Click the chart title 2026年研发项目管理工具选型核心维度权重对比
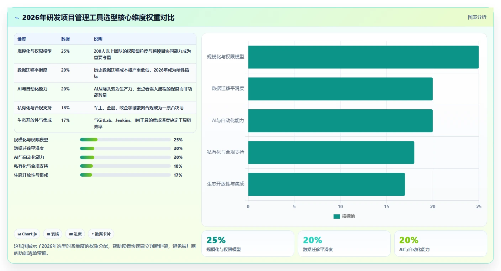Viewport: 501px width, 271px height. click(x=98, y=18)
